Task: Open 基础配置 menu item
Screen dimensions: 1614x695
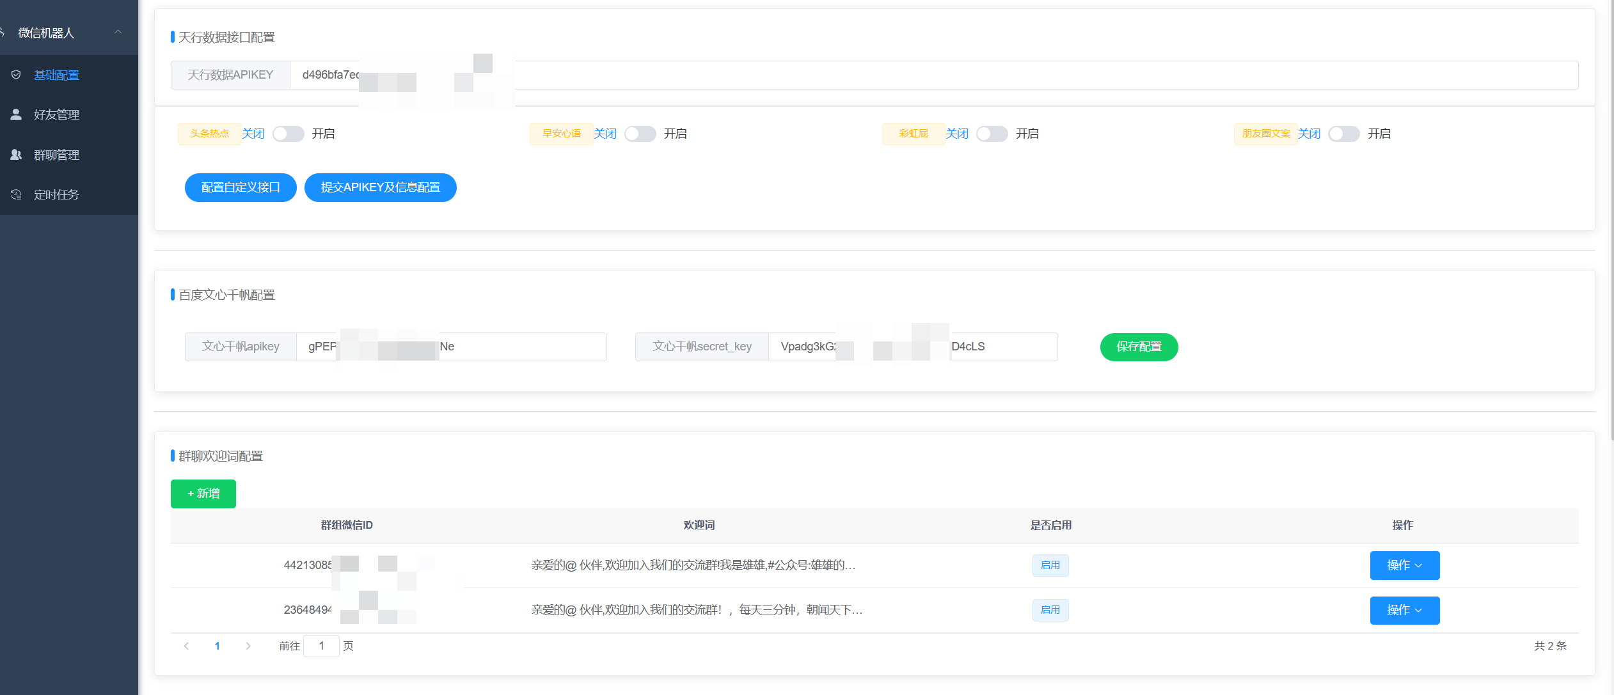Action: [x=69, y=75]
